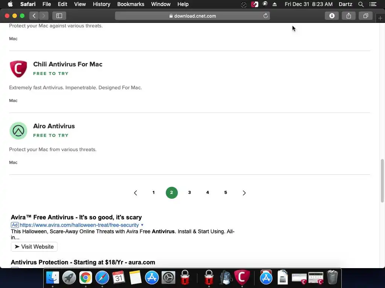The image size is (385, 288).
Task: Open the Chili Antivirus For Mac listing
Action: click(x=68, y=64)
